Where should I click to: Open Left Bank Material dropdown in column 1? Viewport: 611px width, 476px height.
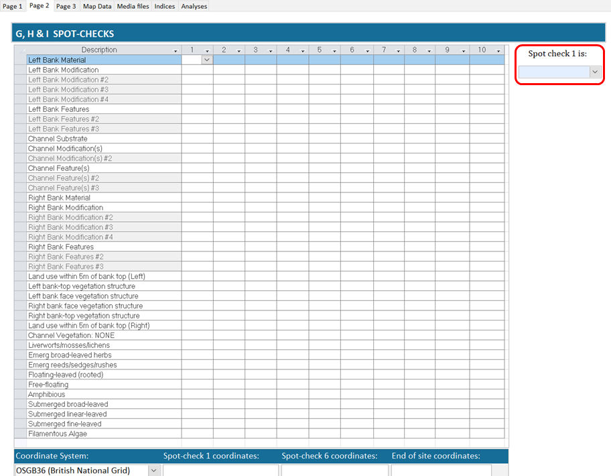tap(206, 60)
